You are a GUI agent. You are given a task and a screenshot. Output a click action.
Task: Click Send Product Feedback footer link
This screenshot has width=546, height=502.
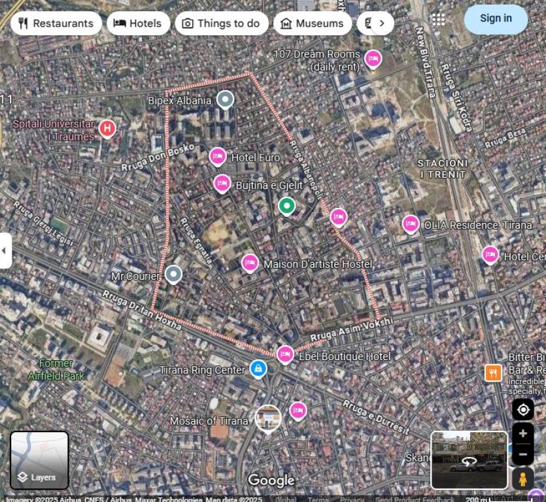point(415,499)
